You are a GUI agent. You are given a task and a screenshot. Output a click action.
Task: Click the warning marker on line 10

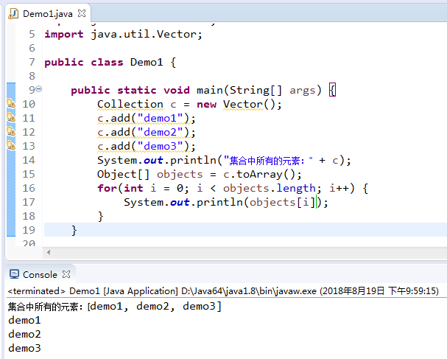(x=11, y=103)
